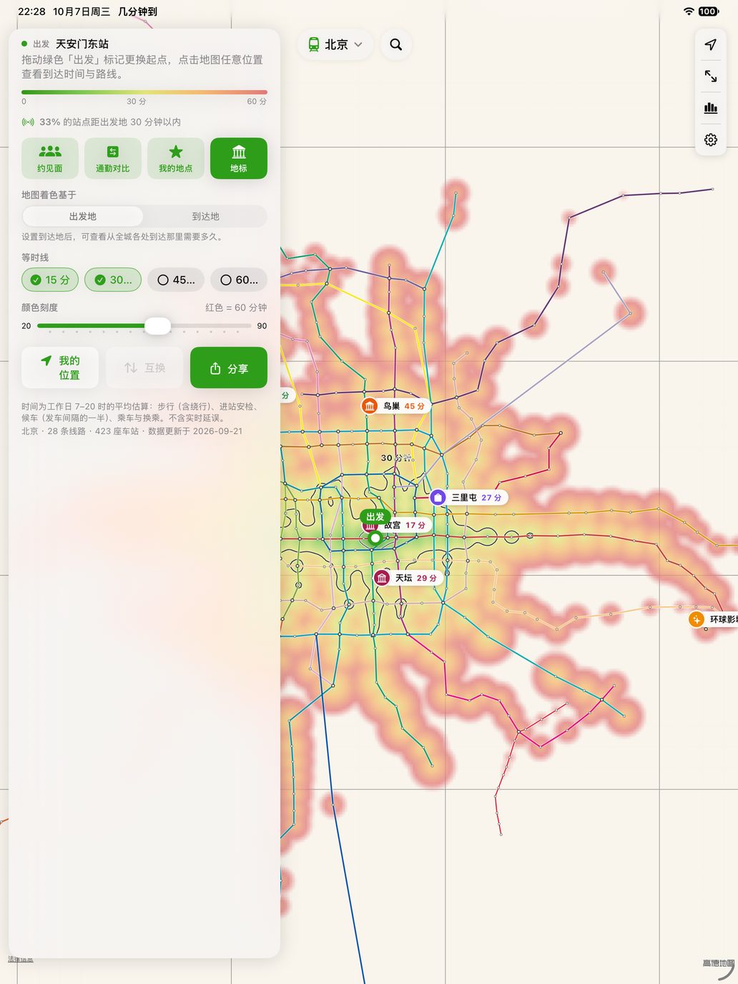Screen dimensions: 738x984
Task: Click the 三里屯 landmark marker icon
Action: 438,497
